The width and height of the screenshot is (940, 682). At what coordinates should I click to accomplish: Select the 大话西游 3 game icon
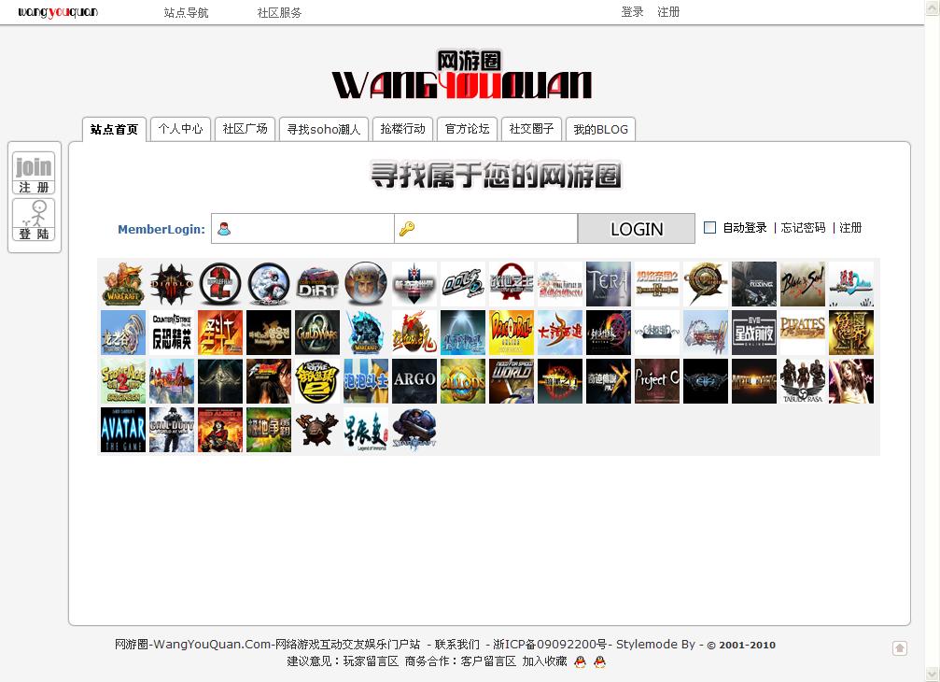click(x=560, y=333)
